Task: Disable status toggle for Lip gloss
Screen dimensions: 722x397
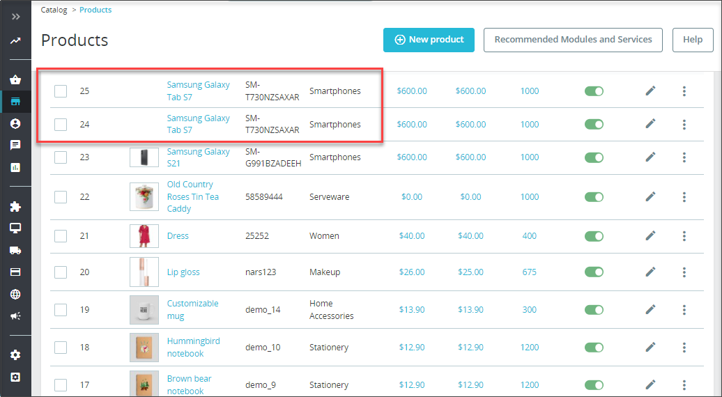Action: click(594, 272)
